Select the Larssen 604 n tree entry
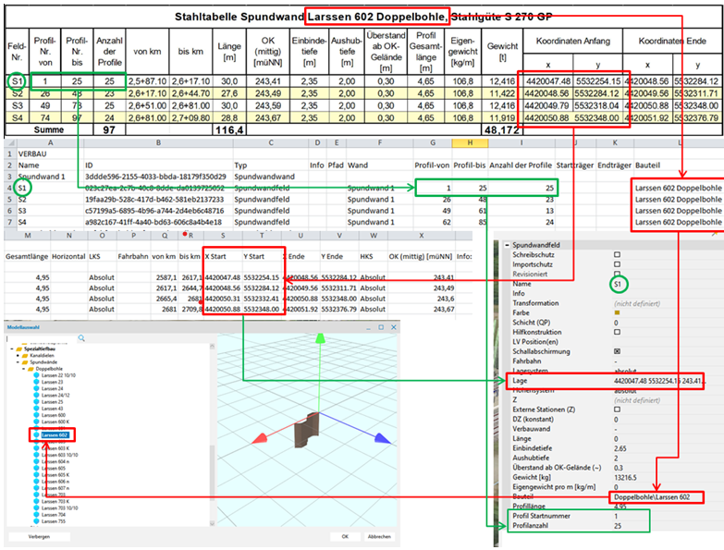The image size is (724, 550). [55, 461]
